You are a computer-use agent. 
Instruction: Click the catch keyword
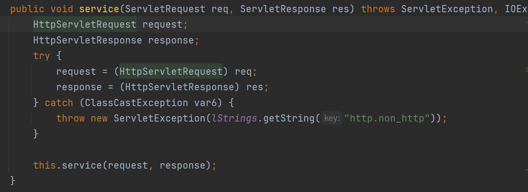(x=59, y=103)
